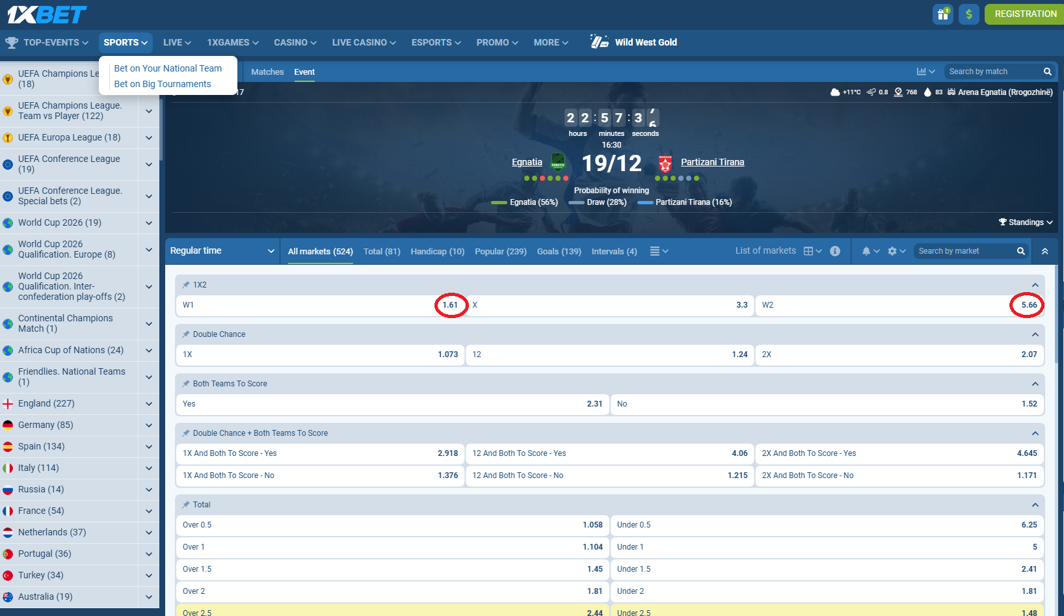Click the green dollar payments icon
This screenshot has width=1064, height=616.
point(968,14)
